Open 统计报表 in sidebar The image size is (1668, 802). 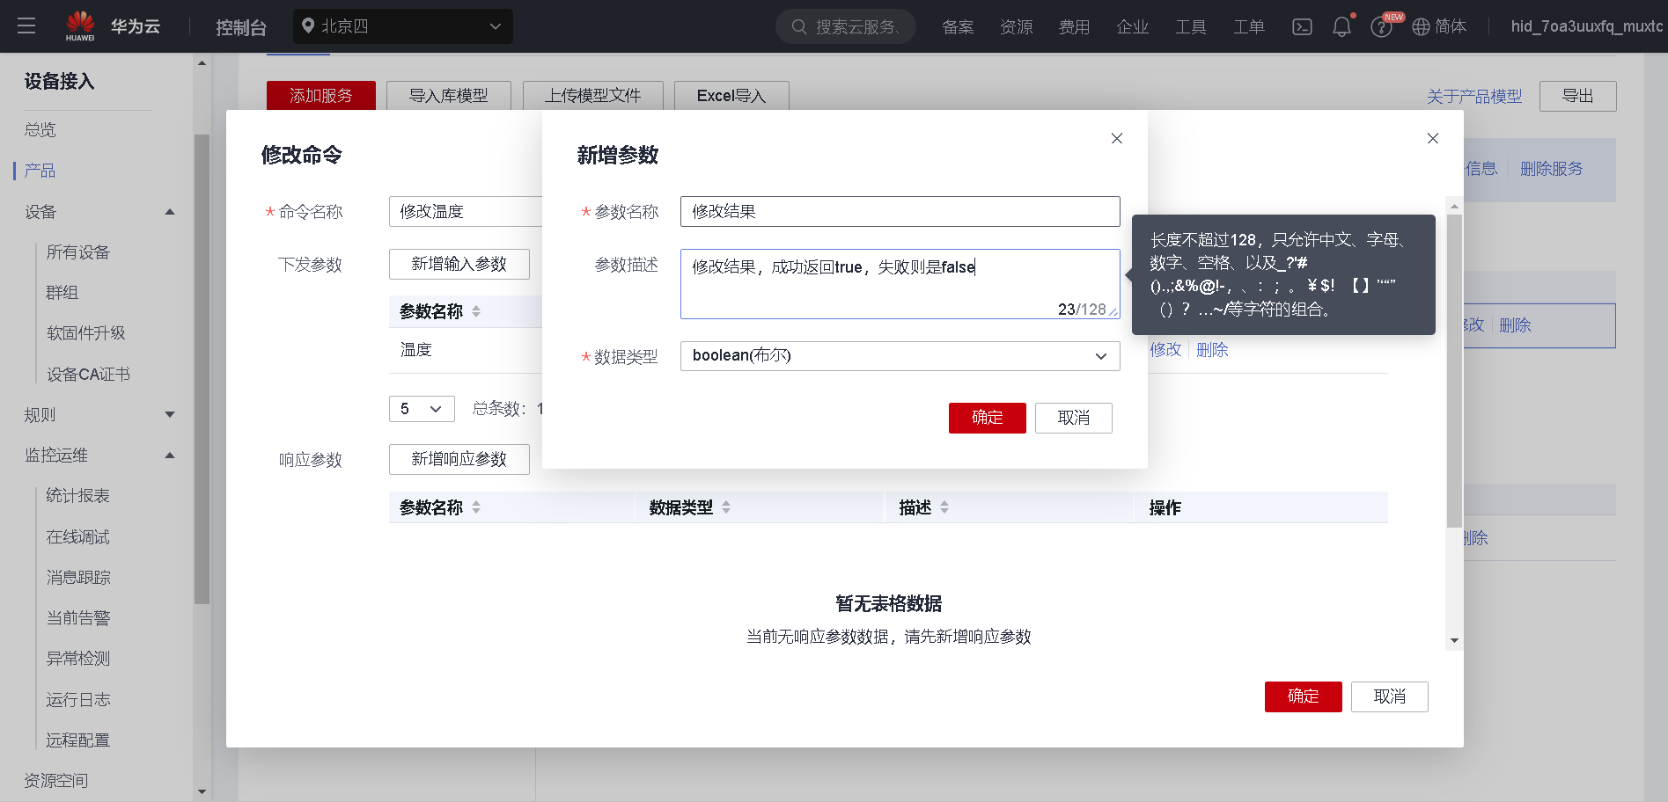click(x=78, y=496)
